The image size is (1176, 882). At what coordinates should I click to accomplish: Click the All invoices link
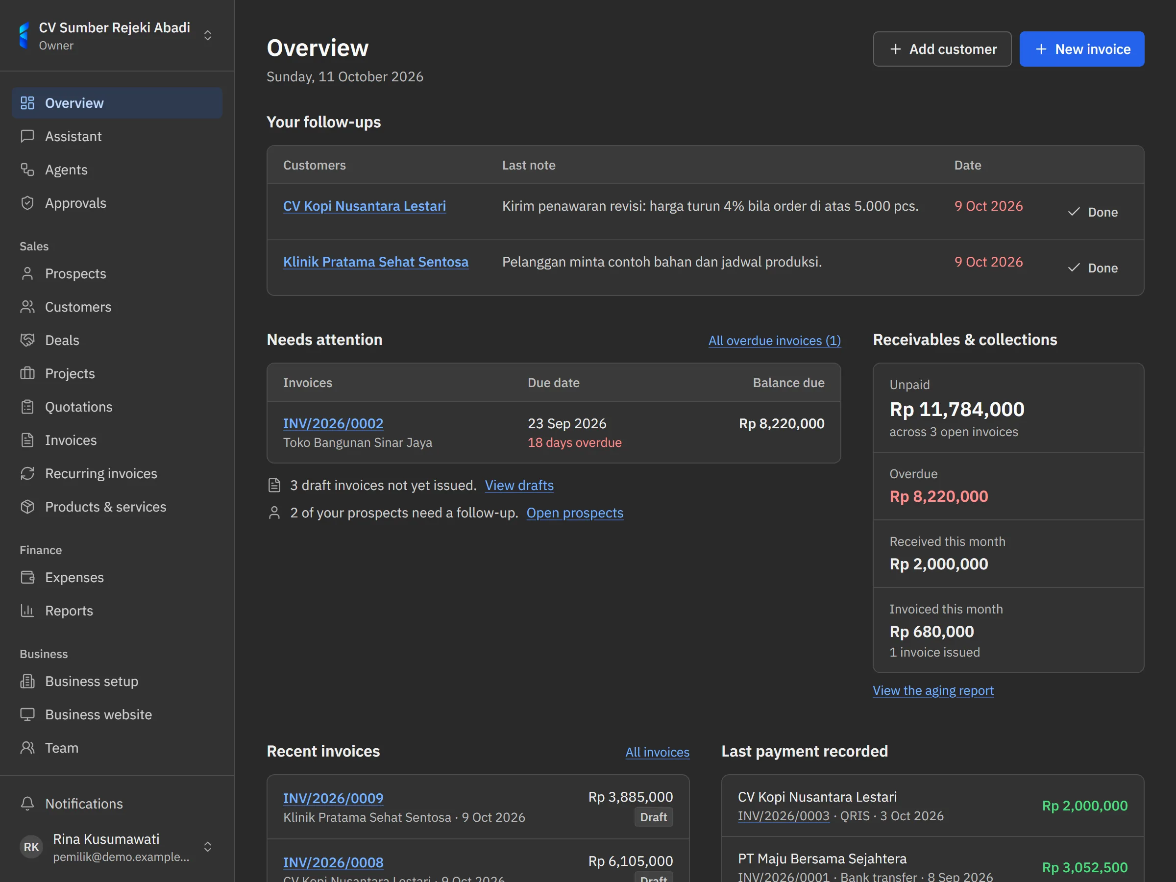(657, 752)
